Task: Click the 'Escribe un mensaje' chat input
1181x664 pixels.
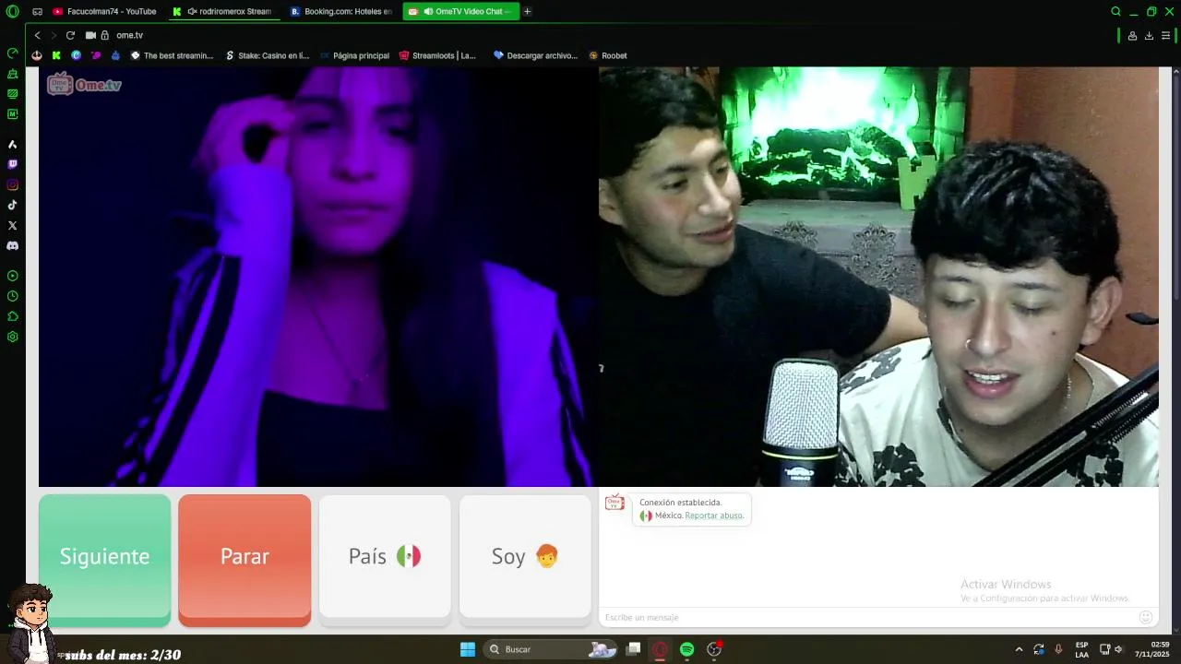Action: tap(867, 617)
